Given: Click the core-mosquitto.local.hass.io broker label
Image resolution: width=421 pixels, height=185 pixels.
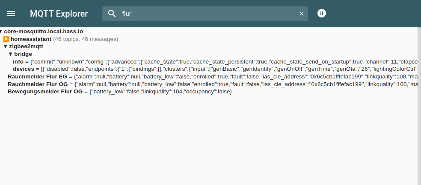Looking at the screenshot, I should coord(44,32).
